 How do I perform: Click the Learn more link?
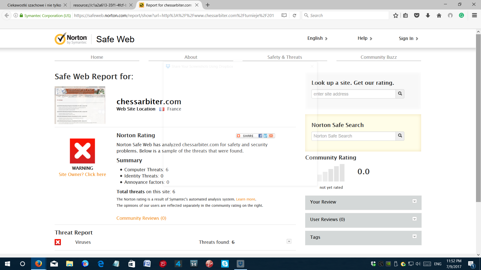point(246,199)
